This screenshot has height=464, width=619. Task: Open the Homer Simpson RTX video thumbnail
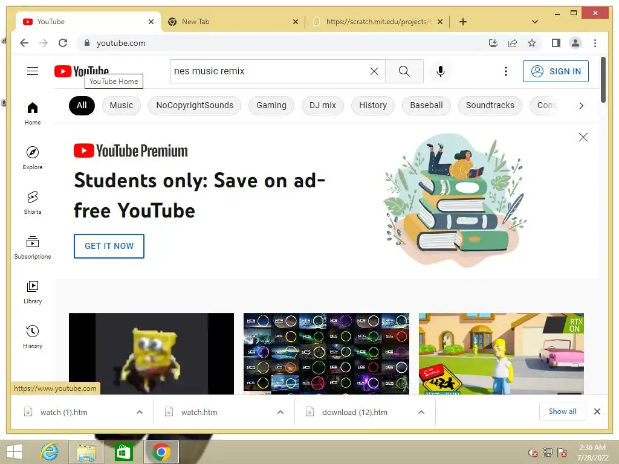coord(501,353)
